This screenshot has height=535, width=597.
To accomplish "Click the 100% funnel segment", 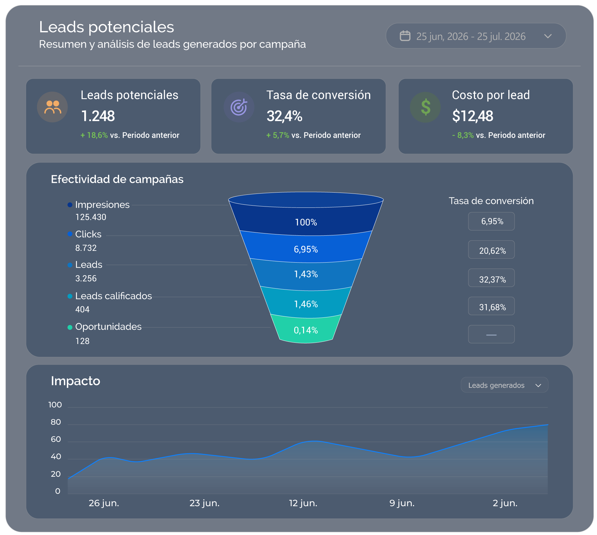I will [306, 222].
